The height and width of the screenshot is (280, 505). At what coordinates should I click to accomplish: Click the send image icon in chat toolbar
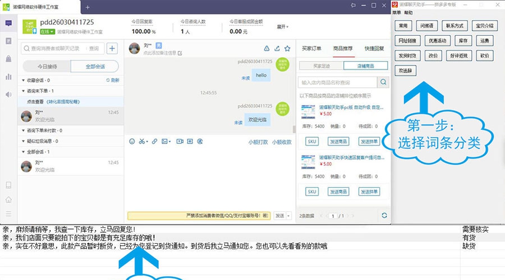tap(165, 141)
